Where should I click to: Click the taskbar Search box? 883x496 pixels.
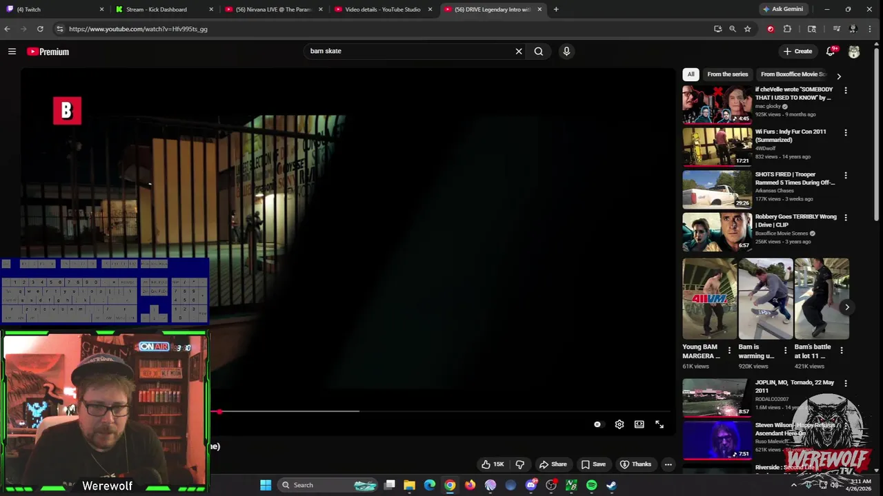(x=328, y=485)
